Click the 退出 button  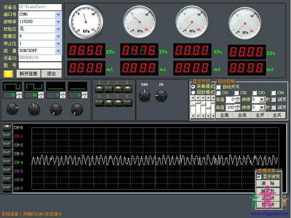coord(51,74)
